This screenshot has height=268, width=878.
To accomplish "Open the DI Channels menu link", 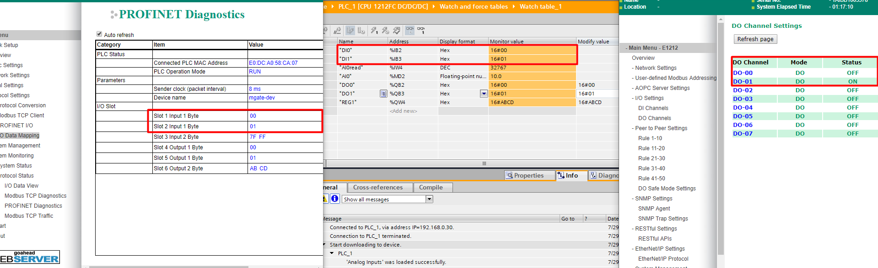I will (x=653, y=108).
